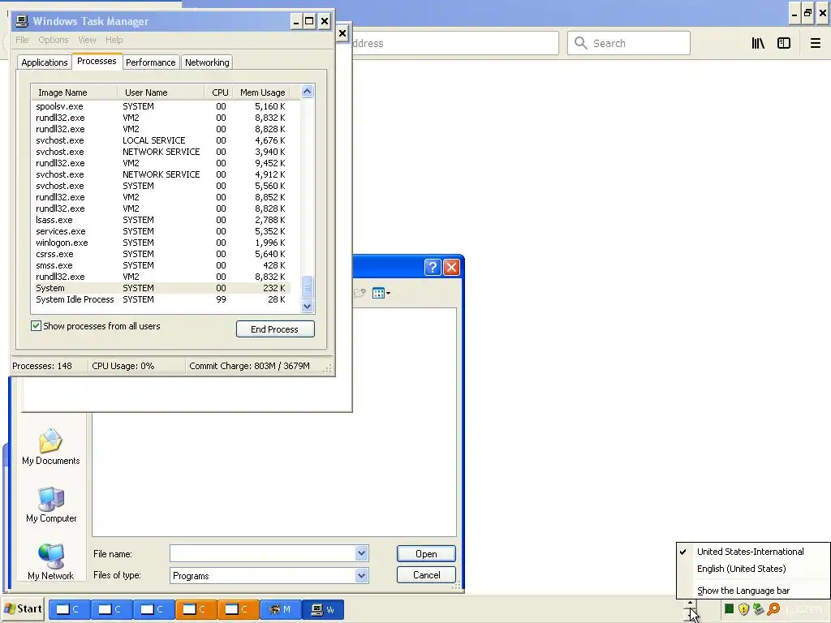Screen dimensions: 831x623
Task: Click process list scroll up arrow
Action: (x=308, y=92)
